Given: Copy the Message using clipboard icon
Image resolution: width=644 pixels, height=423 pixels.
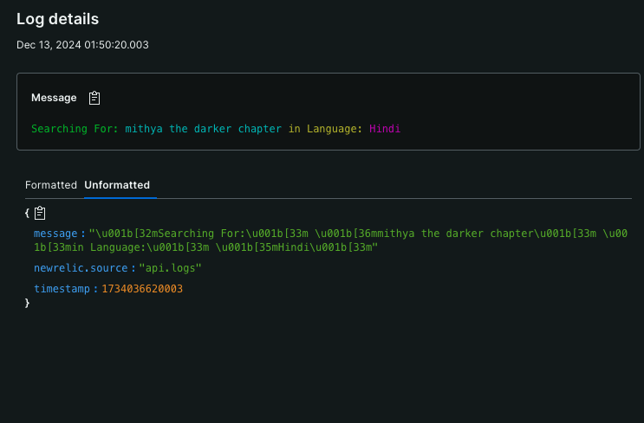Looking at the screenshot, I should pyautogui.click(x=94, y=98).
